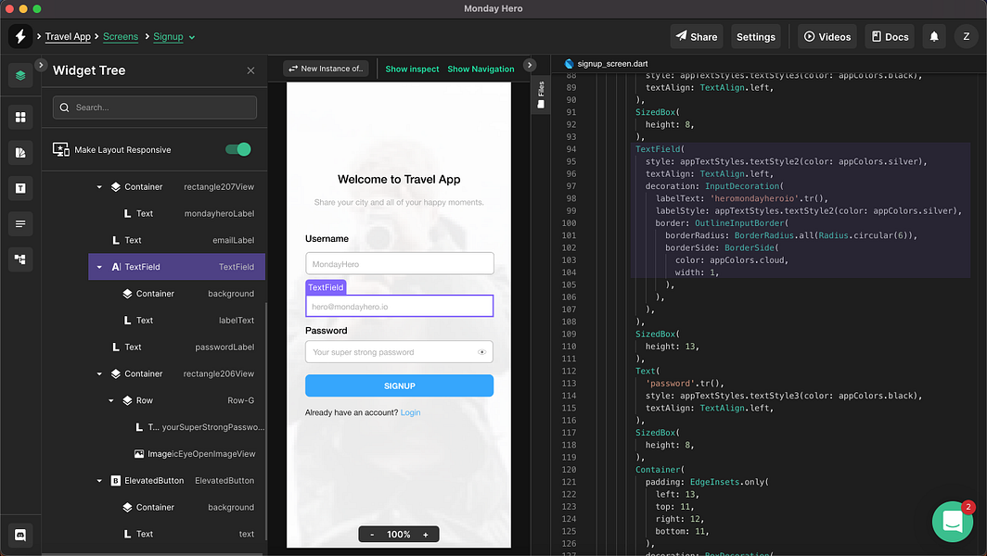Toggle Make Layout Responsive switch
987x556 pixels.
pos(237,149)
